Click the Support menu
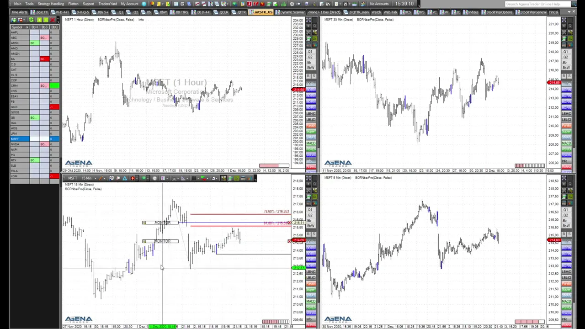The image size is (585, 329). tap(88, 4)
